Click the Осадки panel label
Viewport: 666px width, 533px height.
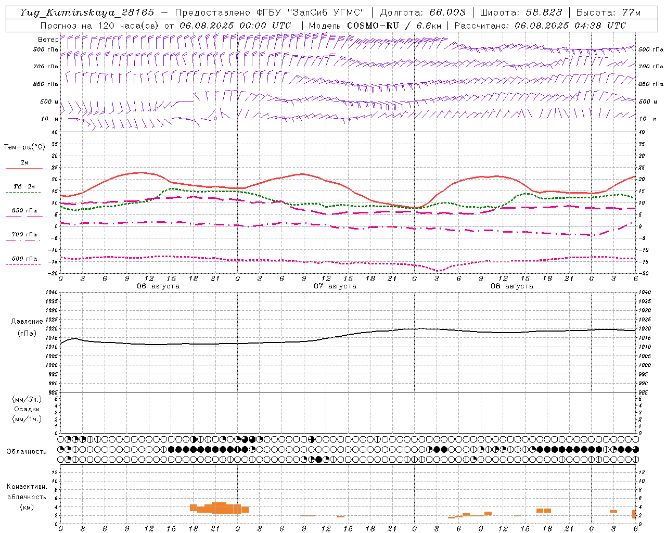click(x=27, y=409)
